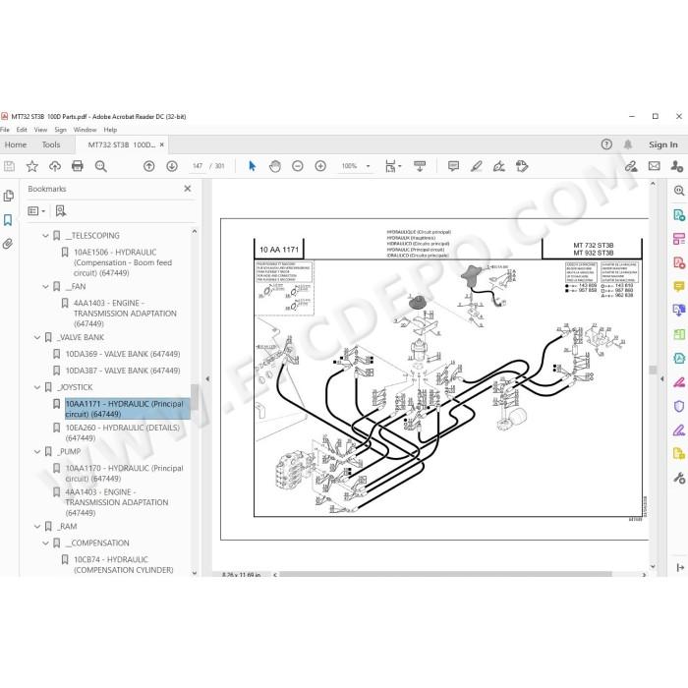Click the Sign In link
The height and width of the screenshot is (688, 688).
pos(663,144)
